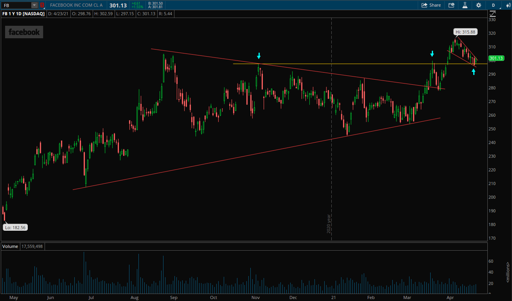Open the symbol selector dropdown arrow
512x301 pixels.
click(35, 5)
